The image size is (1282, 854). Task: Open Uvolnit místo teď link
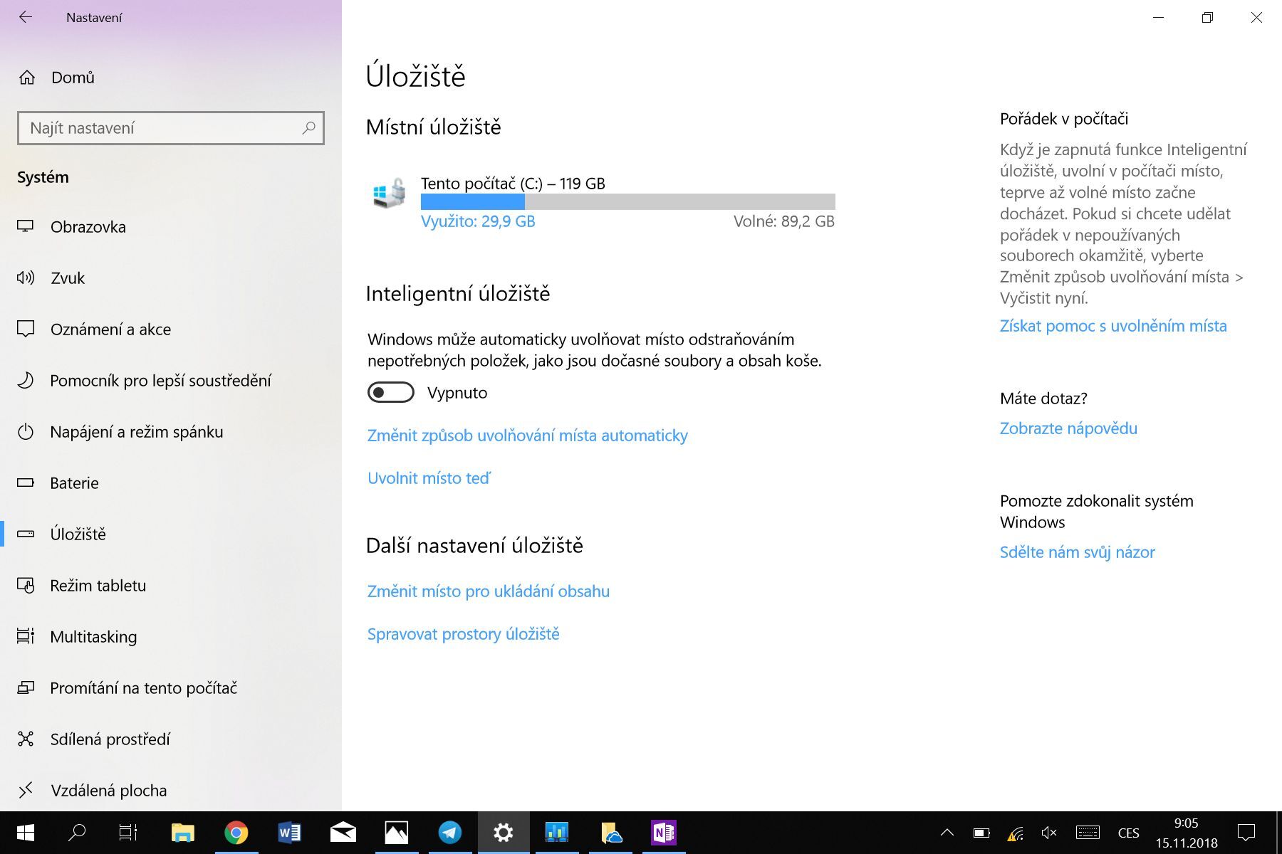coord(428,478)
